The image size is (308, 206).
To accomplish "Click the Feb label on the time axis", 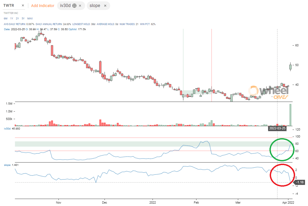I will point(196,202).
